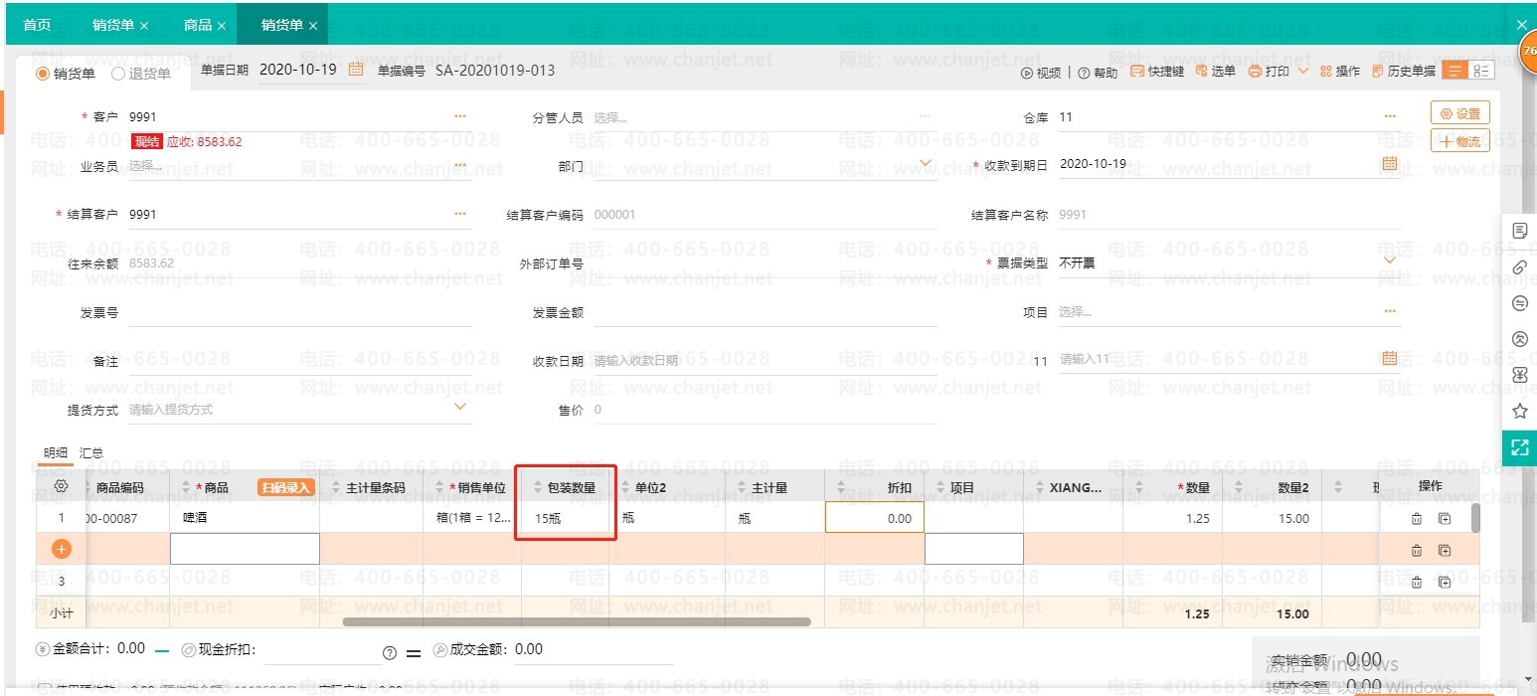The image size is (1537, 696).
Task: Open warehouse lookup for 仓库 11
Action: [1390, 117]
